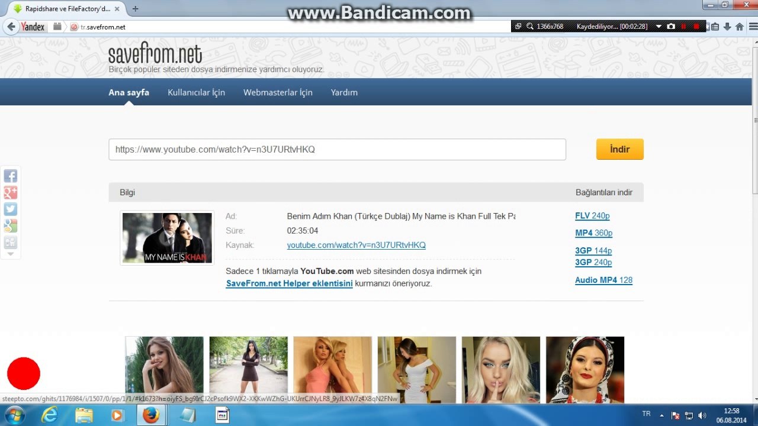Download FLV 240p link
This screenshot has height=426, width=758.
(x=592, y=215)
